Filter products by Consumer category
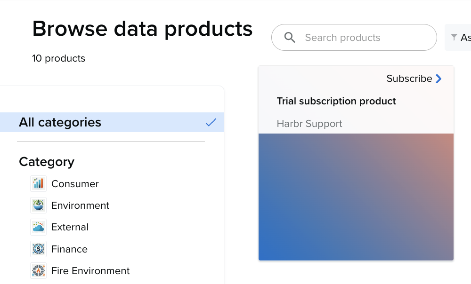 [x=75, y=184]
